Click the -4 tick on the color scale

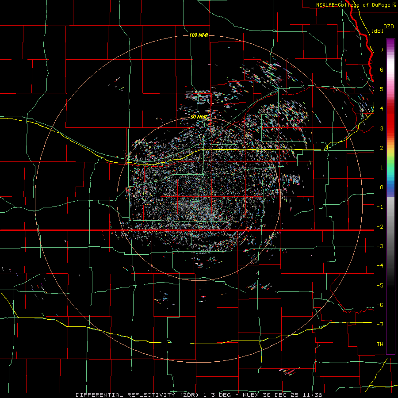click(x=380, y=265)
